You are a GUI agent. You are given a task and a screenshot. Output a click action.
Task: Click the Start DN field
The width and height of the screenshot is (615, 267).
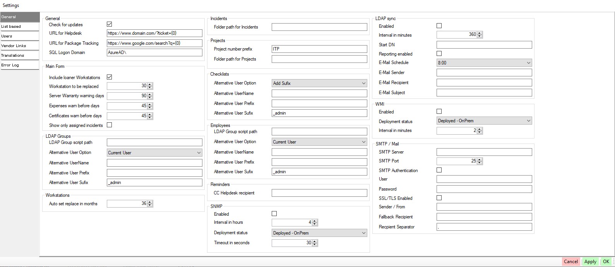pos(484,45)
